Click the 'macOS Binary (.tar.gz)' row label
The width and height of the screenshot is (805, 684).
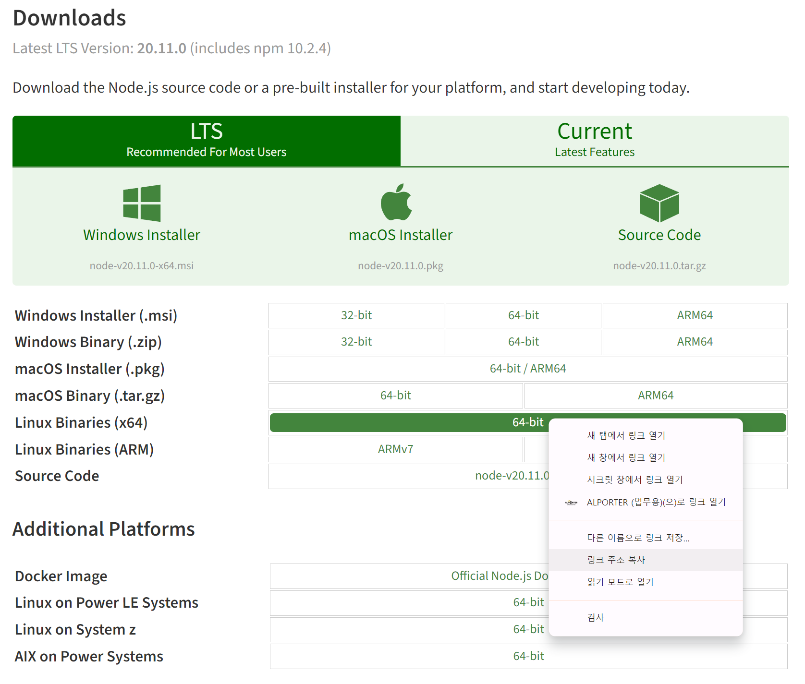(90, 396)
